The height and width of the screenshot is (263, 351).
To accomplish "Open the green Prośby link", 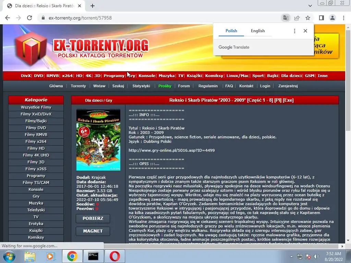I will point(165,86).
